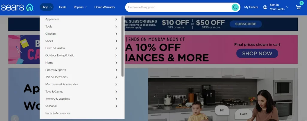Open the Home Warranty link

click(105, 7)
